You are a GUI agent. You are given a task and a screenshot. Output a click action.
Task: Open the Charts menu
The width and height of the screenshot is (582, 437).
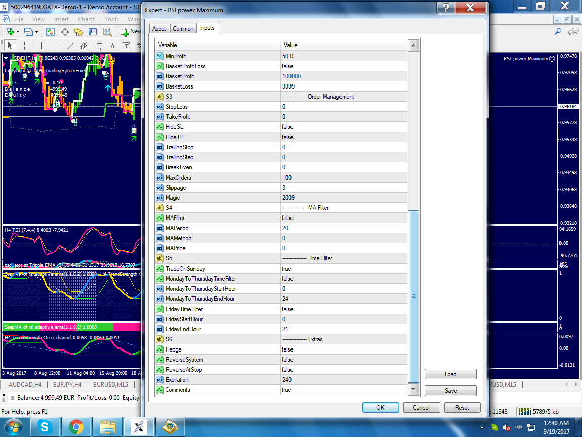click(86, 19)
